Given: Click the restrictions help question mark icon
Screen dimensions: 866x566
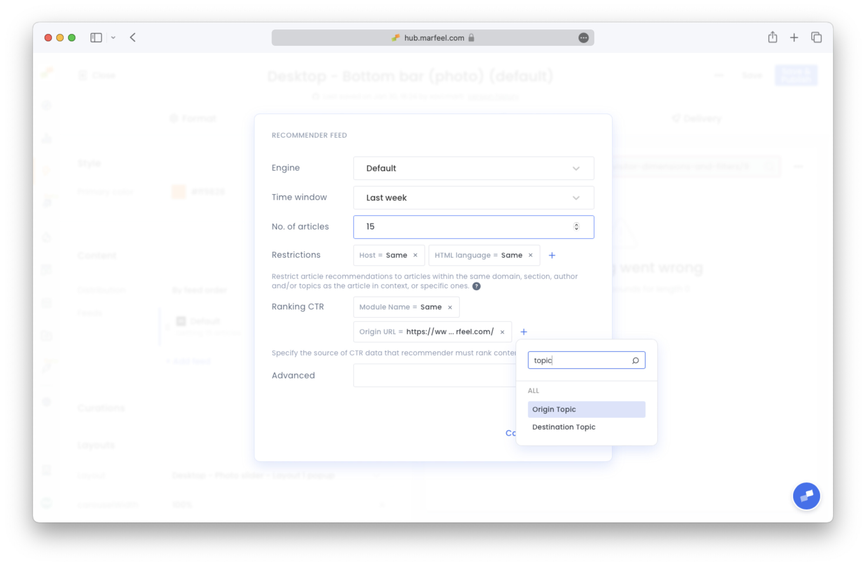Looking at the screenshot, I should pos(476,286).
